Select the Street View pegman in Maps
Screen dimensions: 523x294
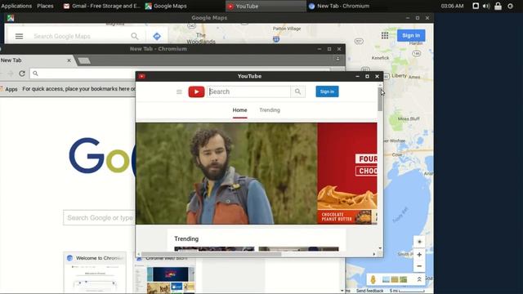pos(373,279)
